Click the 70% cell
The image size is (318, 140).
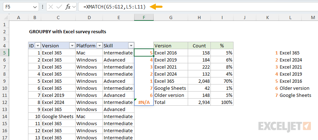[x=222, y=81]
